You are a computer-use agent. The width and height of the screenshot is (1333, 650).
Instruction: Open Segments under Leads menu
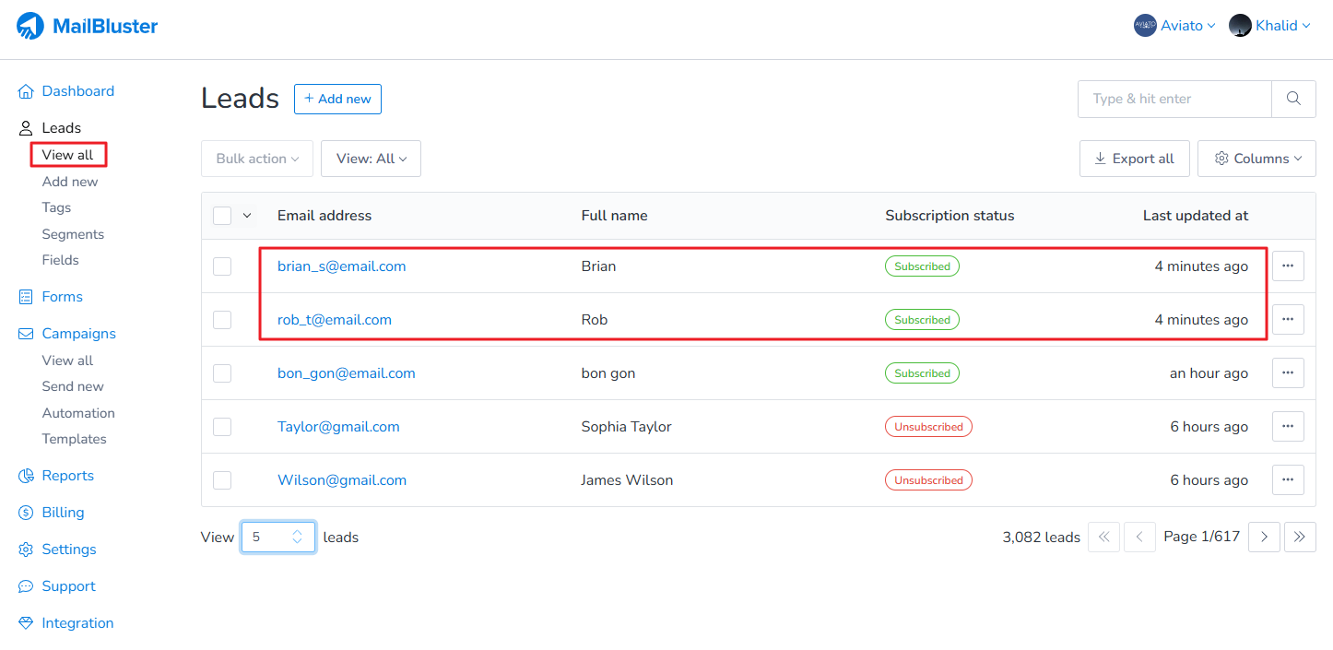coord(73,234)
